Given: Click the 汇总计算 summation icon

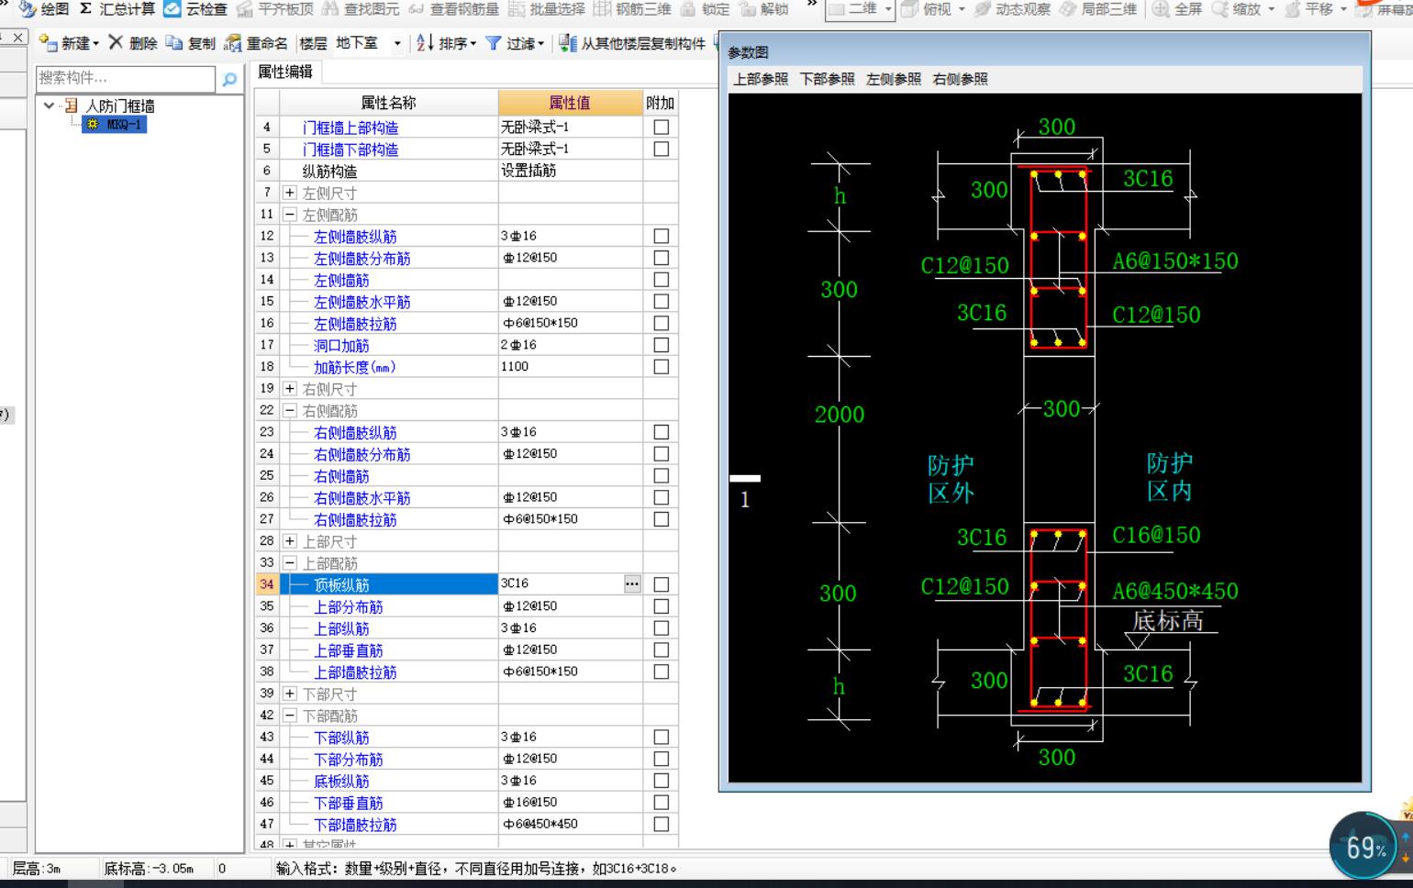Looking at the screenshot, I should point(86,9).
